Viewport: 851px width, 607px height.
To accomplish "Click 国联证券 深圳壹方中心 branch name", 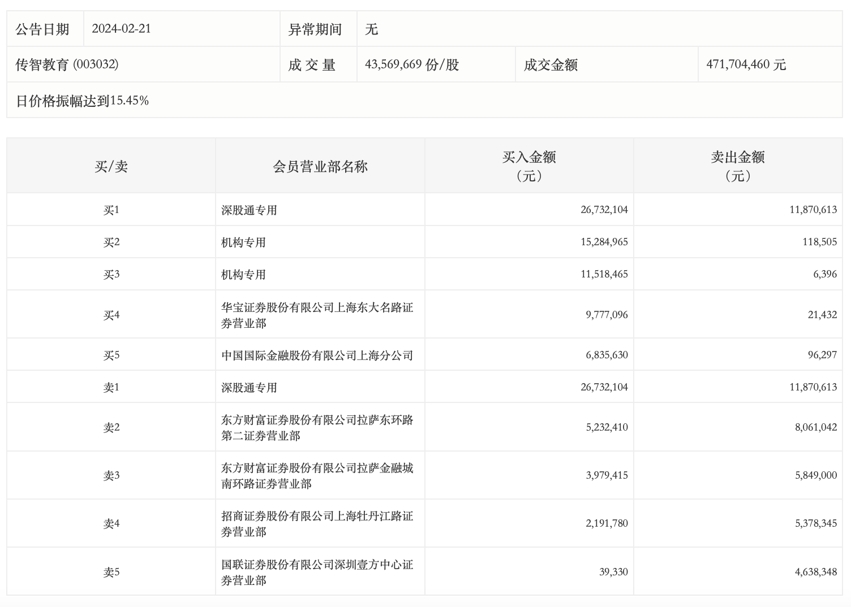I will tap(317, 572).
